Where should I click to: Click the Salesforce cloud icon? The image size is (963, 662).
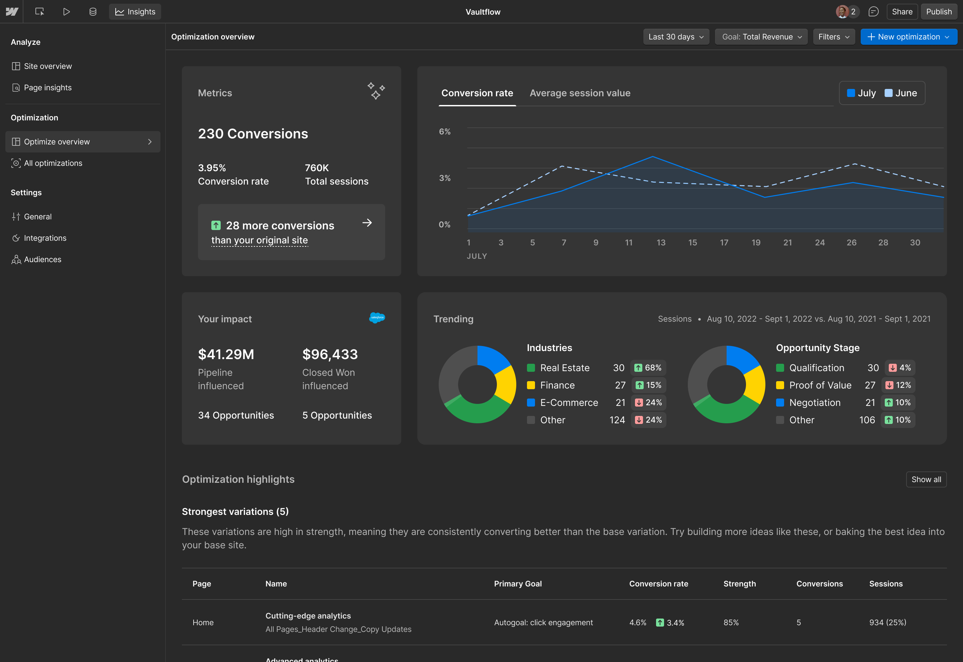tap(377, 318)
